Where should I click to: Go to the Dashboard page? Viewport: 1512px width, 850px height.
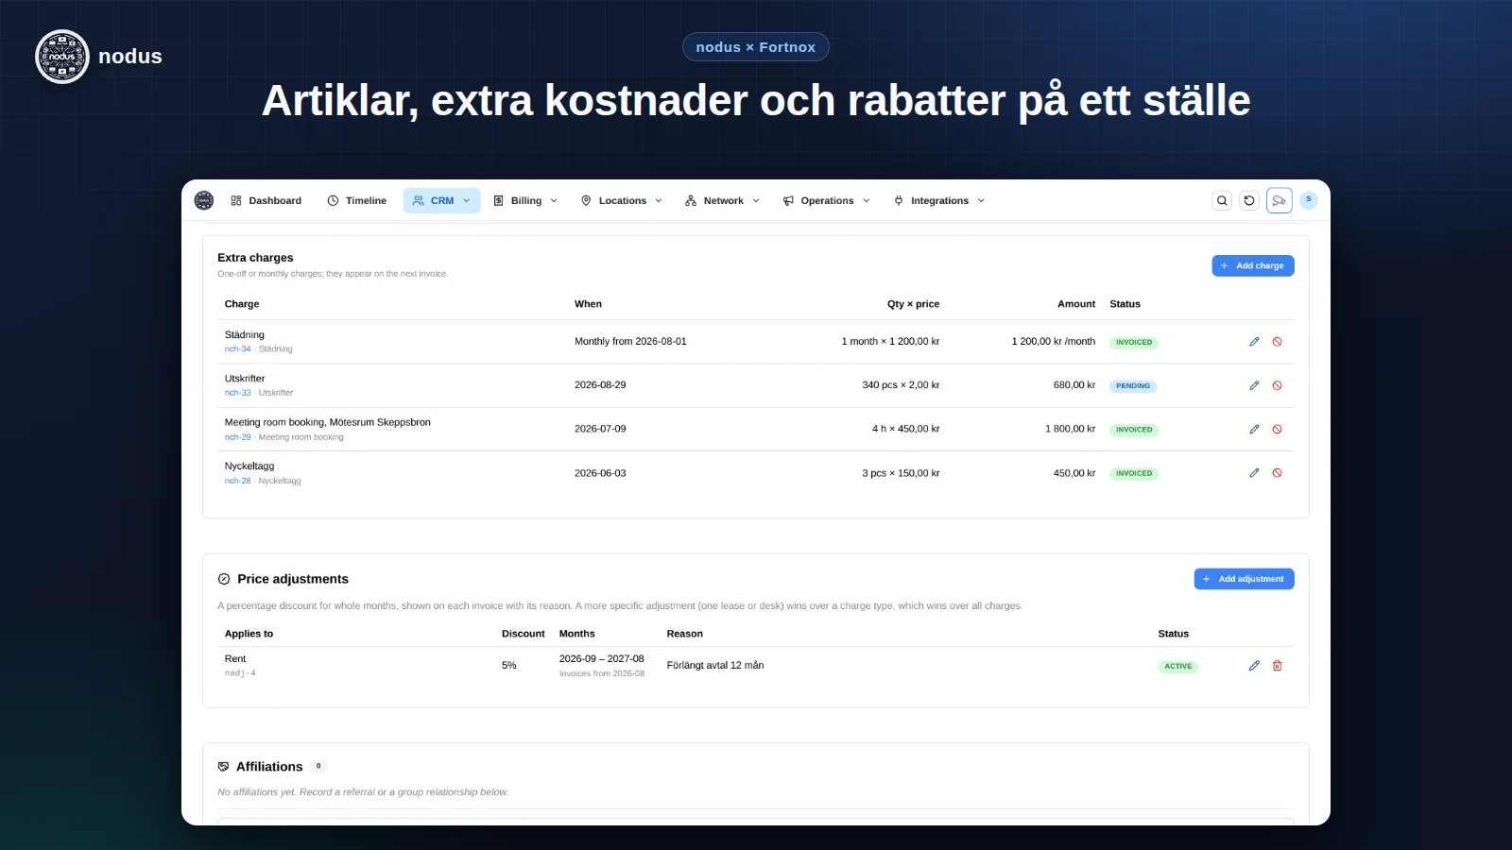pos(266,200)
